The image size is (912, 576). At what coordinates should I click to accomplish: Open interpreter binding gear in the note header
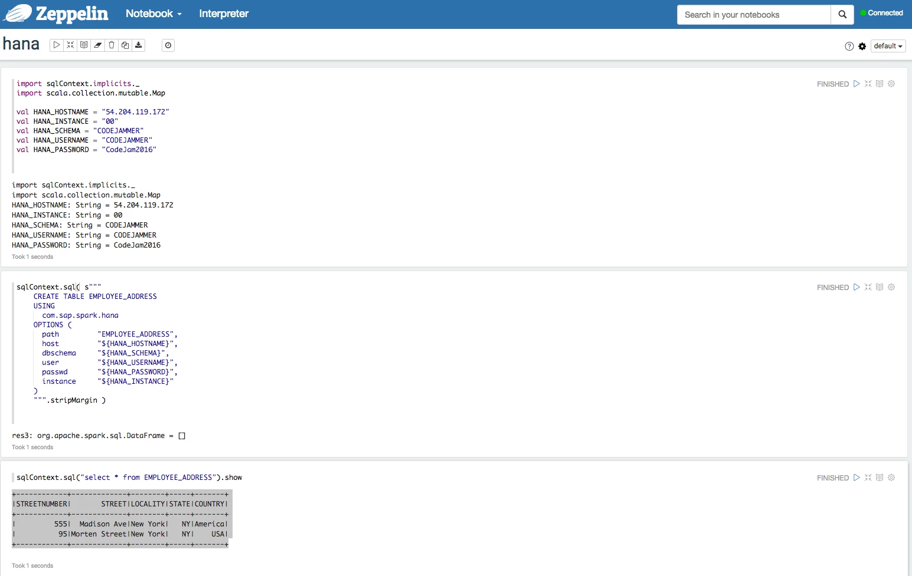pos(862,46)
